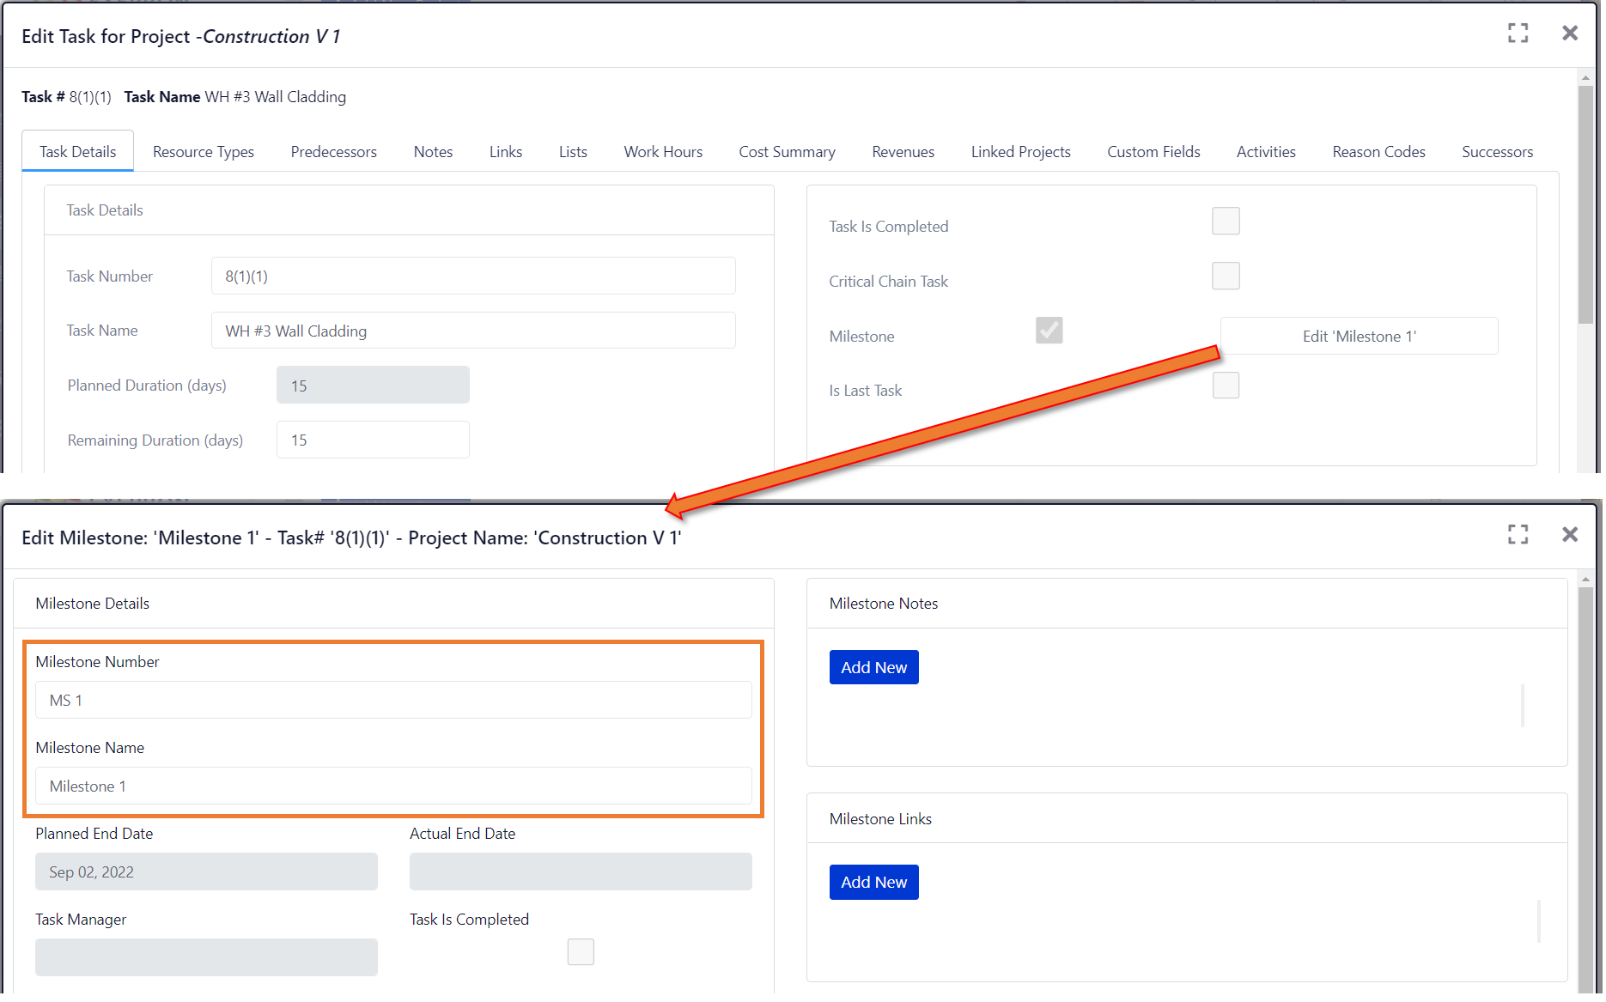The height and width of the screenshot is (1002, 1606).
Task: Expand the Edit Task dialog to fullscreen
Action: [x=1518, y=33]
